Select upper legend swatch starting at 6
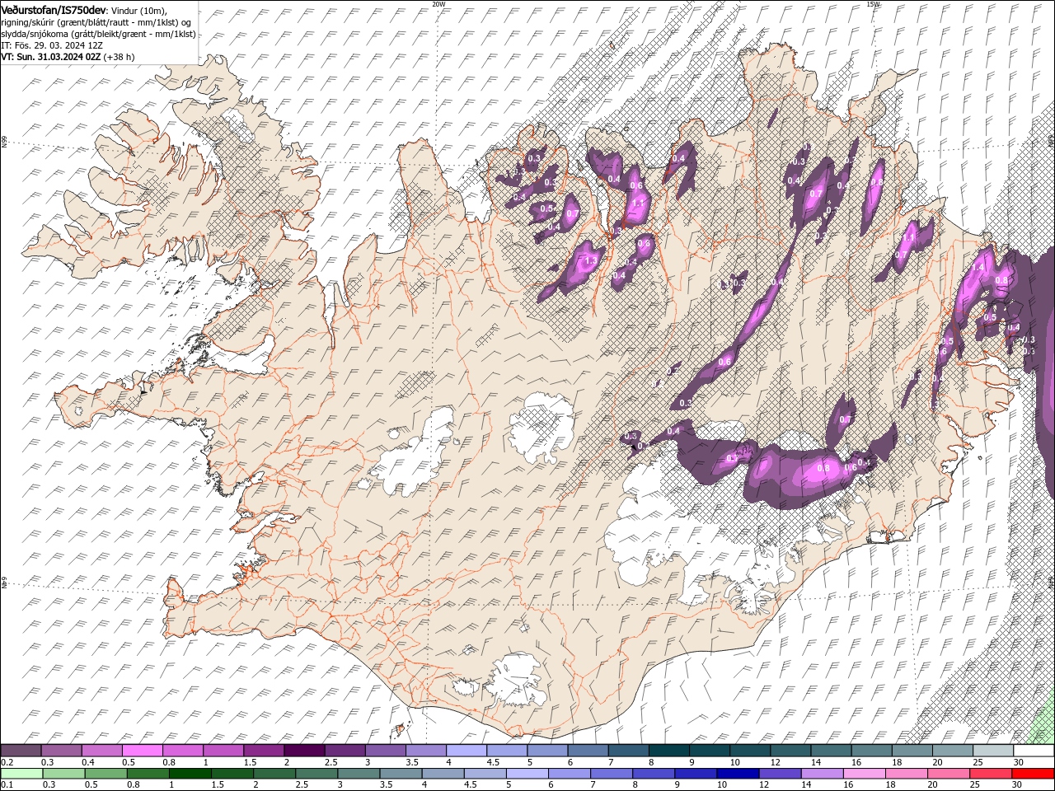The image size is (1055, 791). point(587,751)
